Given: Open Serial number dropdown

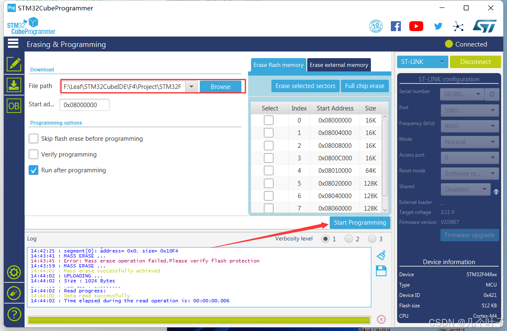Looking at the screenshot, I should click(462, 94).
